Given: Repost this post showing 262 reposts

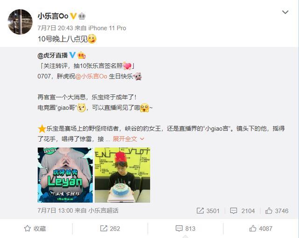Looking at the screenshot, I should click(110, 229).
